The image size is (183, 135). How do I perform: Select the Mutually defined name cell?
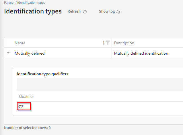30,53
